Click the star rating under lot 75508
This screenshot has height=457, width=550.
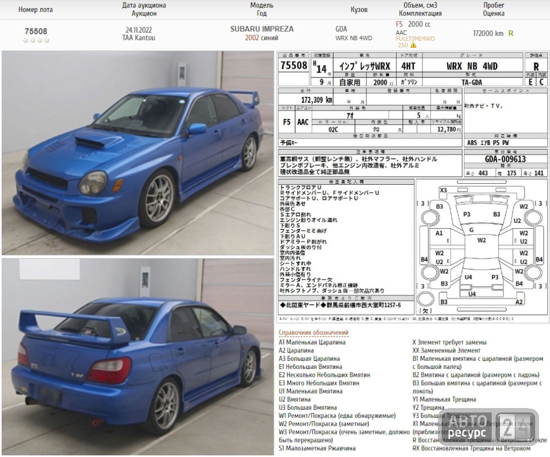pos(36,40)
